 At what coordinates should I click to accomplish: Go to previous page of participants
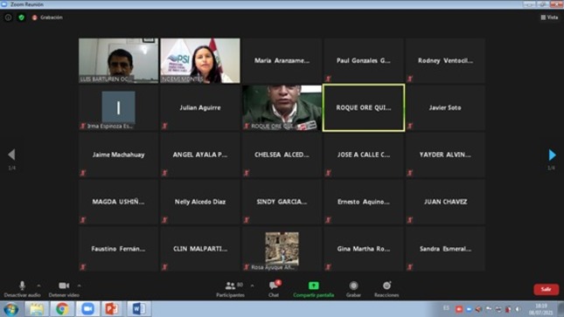coord(11,155)
